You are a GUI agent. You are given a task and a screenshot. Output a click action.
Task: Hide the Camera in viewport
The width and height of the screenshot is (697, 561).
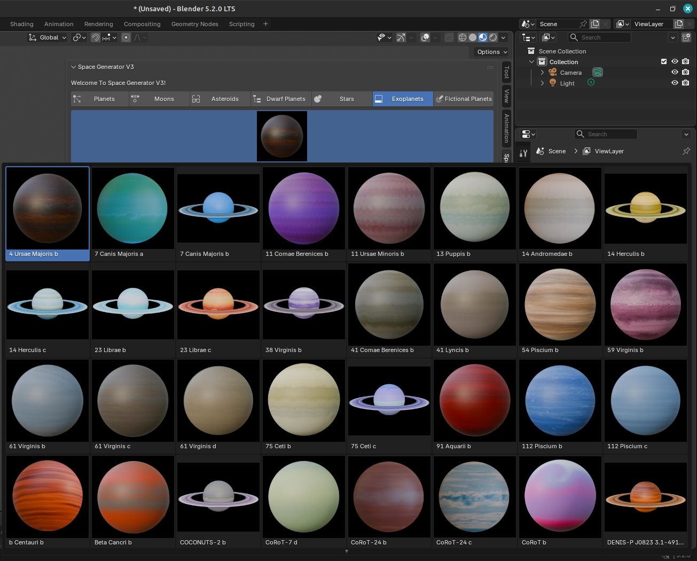pyautogui.click(x=675, y=72)
